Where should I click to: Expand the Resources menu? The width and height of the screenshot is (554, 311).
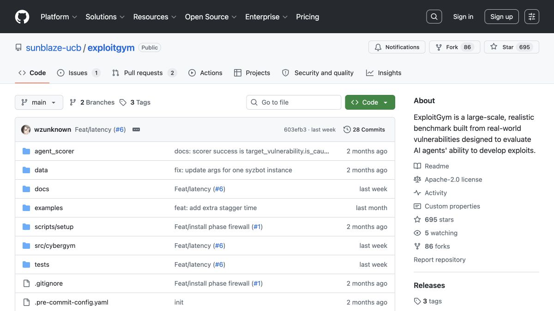tap(155, 17)
